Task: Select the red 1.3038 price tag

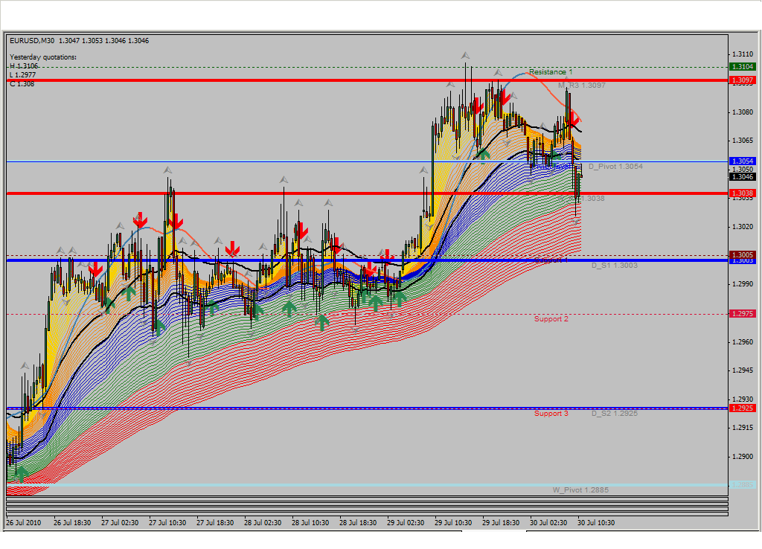Action: pos(742,193)
